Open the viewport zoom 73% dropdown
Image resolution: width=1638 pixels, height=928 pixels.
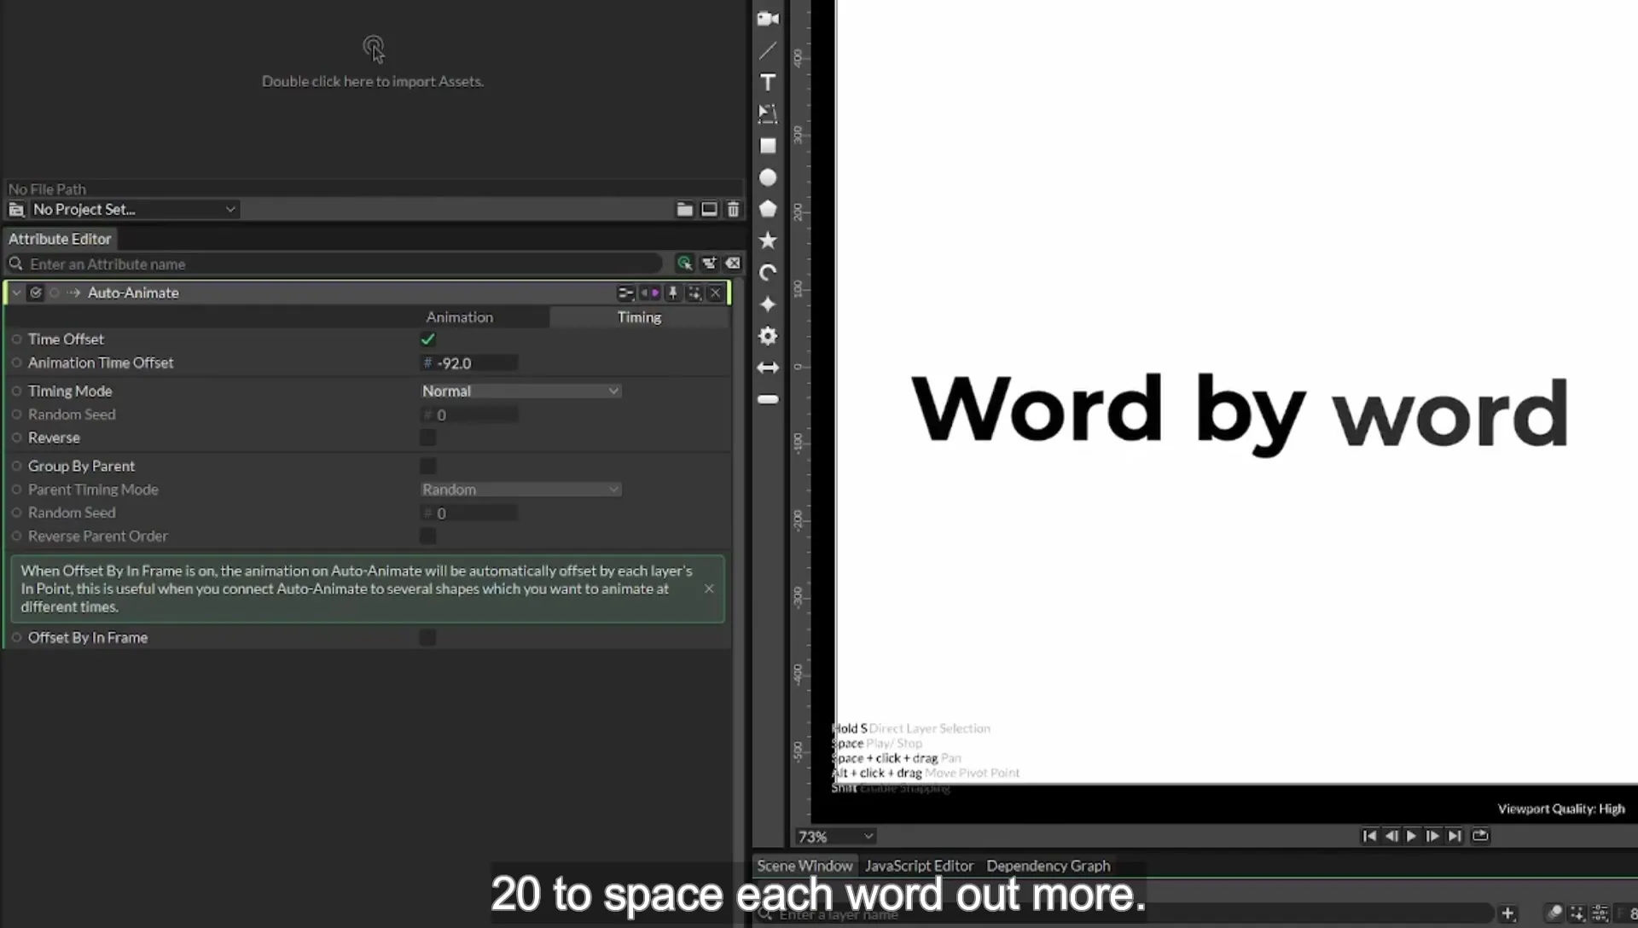835,837
